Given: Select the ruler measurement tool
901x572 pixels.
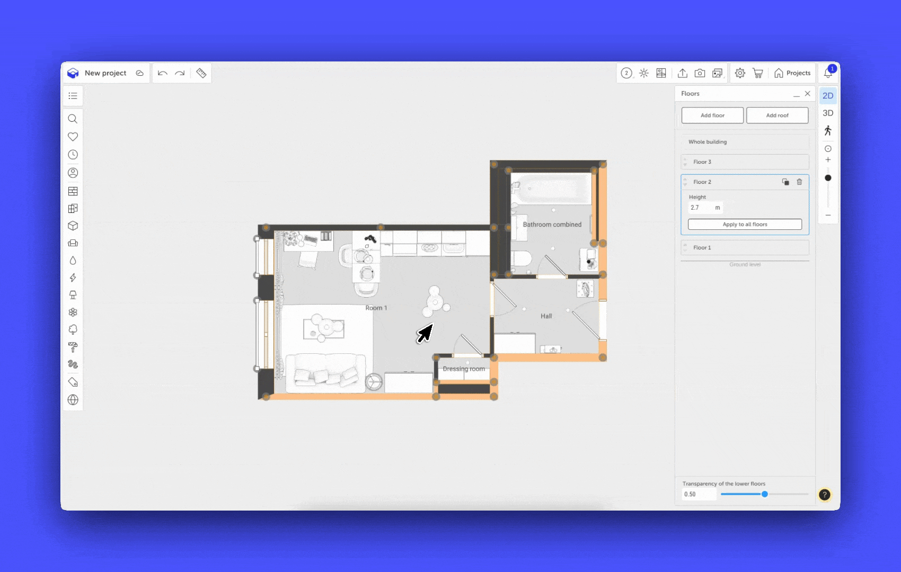Looking at the screenshot, I should [x=201, y=73].
